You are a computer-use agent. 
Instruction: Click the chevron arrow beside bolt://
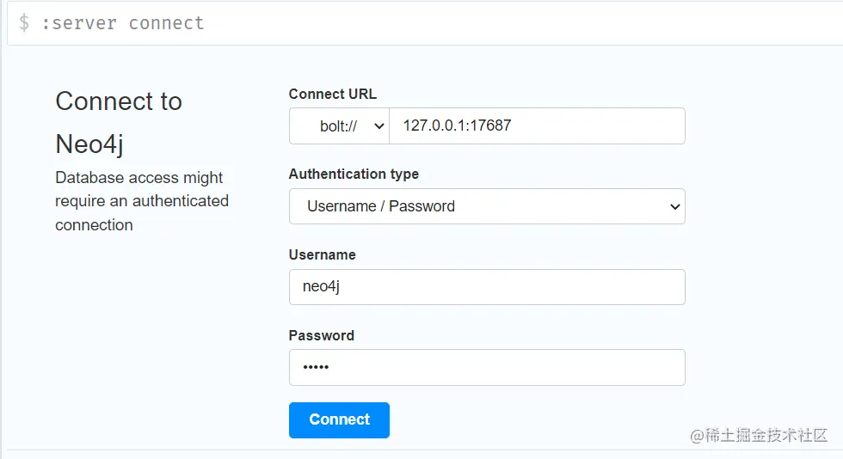[378, 125]
